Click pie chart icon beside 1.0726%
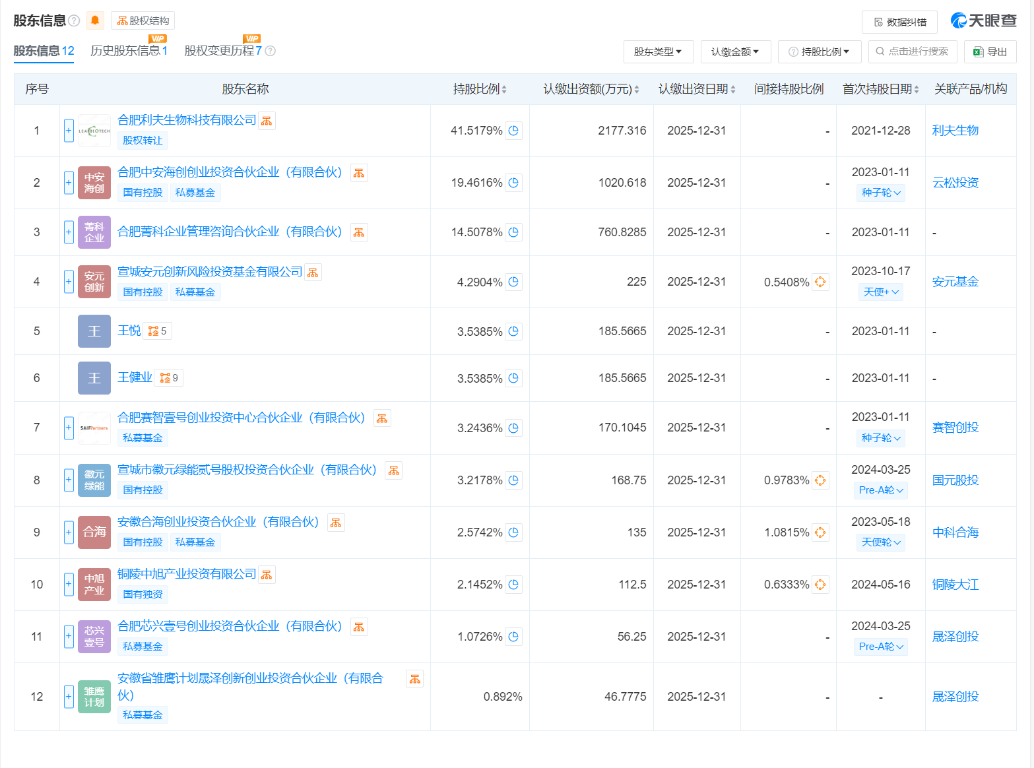 [513, 637]
